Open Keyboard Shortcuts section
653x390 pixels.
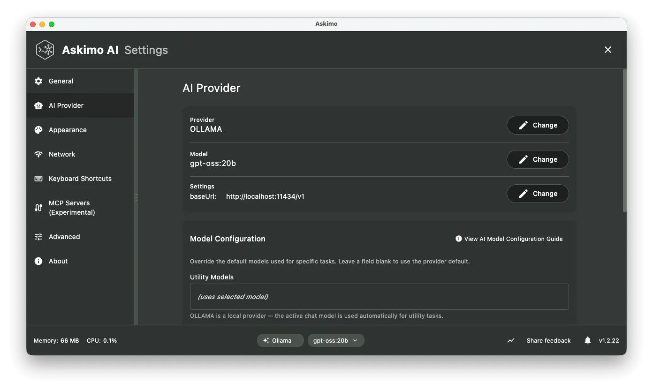[x=80, y=179]
